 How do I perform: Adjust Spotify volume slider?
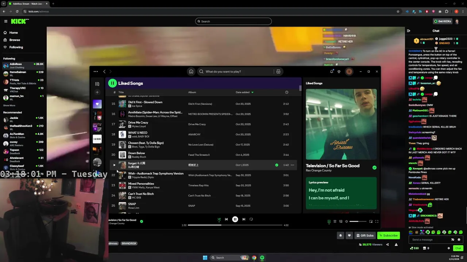pyautogui.click(x=358, y=221)
